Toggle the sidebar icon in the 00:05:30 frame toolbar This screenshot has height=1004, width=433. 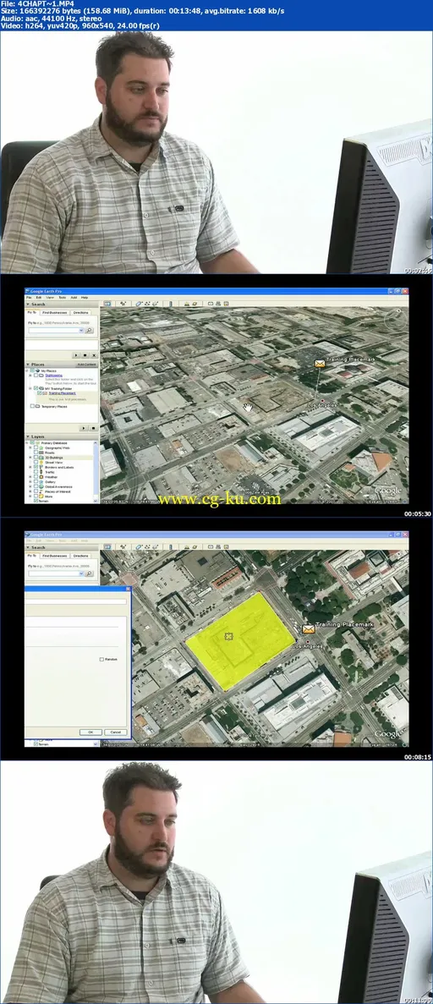tap(107, 304)
